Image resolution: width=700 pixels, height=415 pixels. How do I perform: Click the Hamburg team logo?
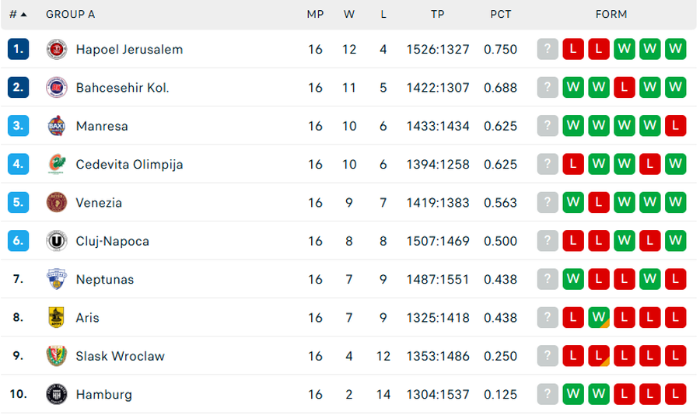pyautogui.click(x=57, y=394)
